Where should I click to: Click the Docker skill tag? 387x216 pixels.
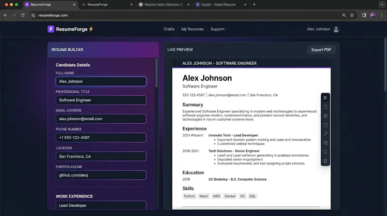(x=230, y=196)
